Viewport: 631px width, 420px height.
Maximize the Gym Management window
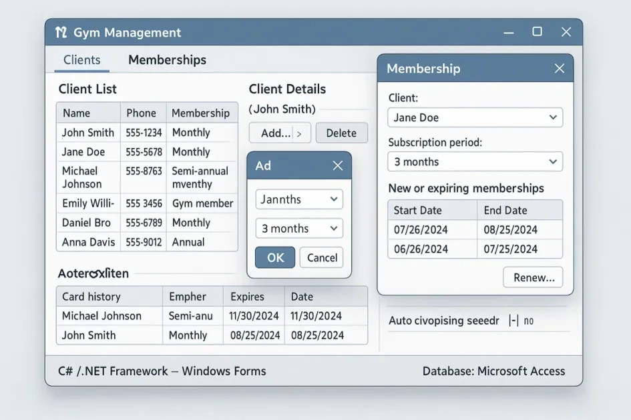pyautogui.click(x=537, y=32)
